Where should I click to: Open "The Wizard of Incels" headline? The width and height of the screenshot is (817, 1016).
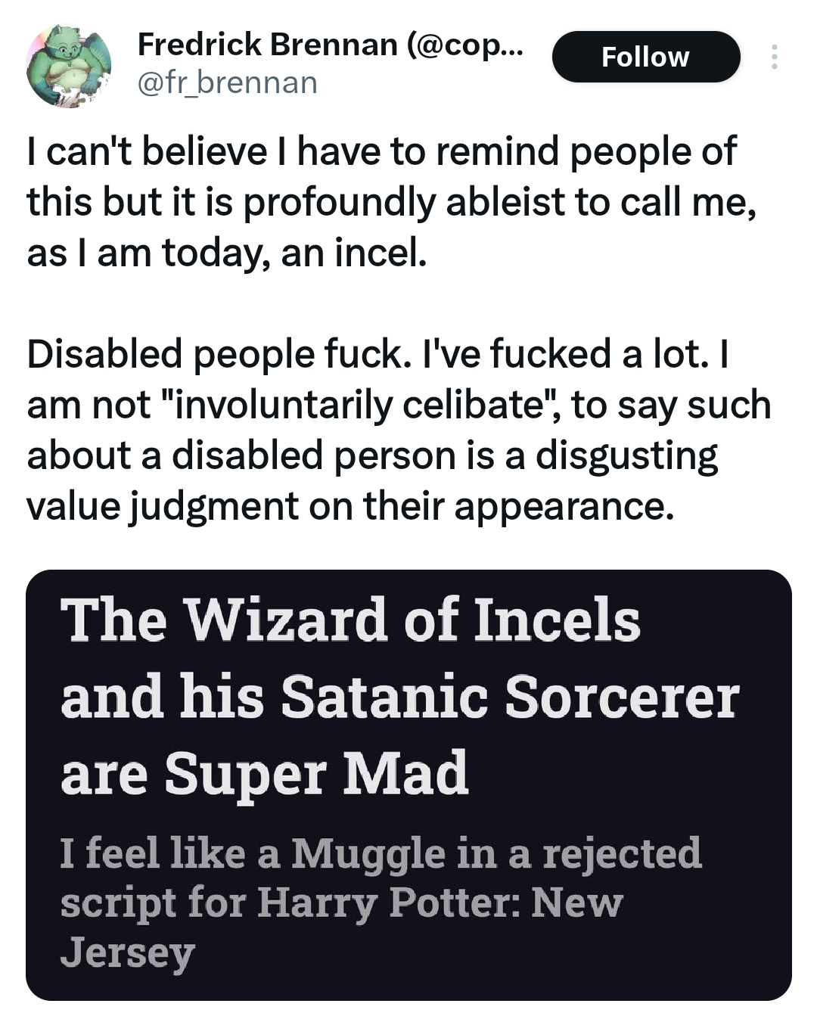350,620
